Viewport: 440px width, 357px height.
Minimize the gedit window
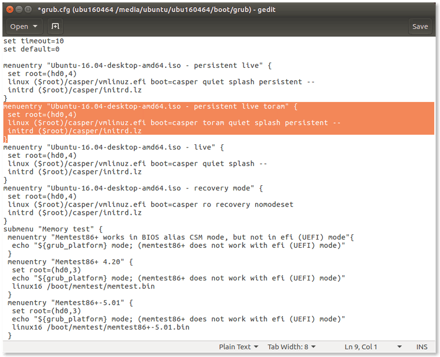tap(19, 9)
